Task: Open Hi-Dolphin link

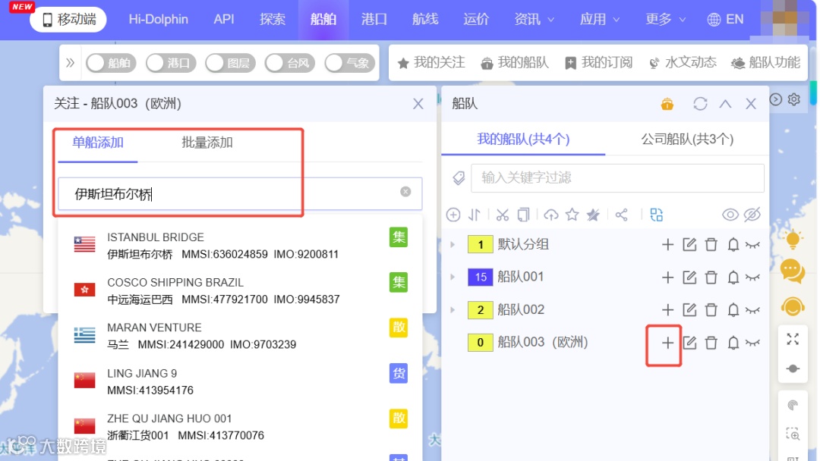Action: [159, 19]
